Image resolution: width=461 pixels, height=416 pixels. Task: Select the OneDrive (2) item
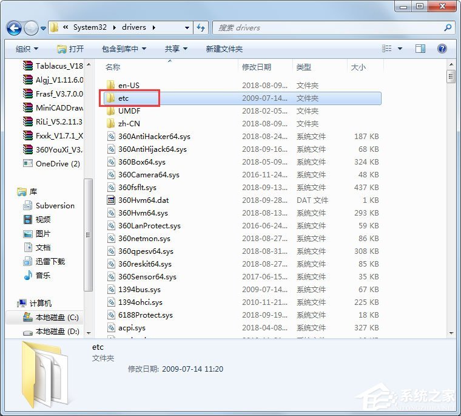(58, 163)
